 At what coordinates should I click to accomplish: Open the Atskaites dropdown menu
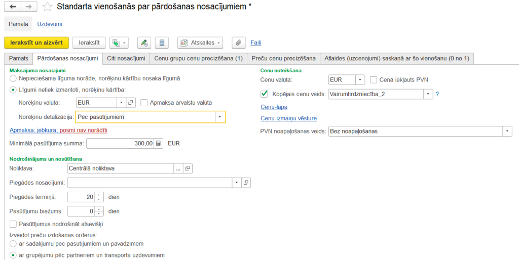pos(200,42)
